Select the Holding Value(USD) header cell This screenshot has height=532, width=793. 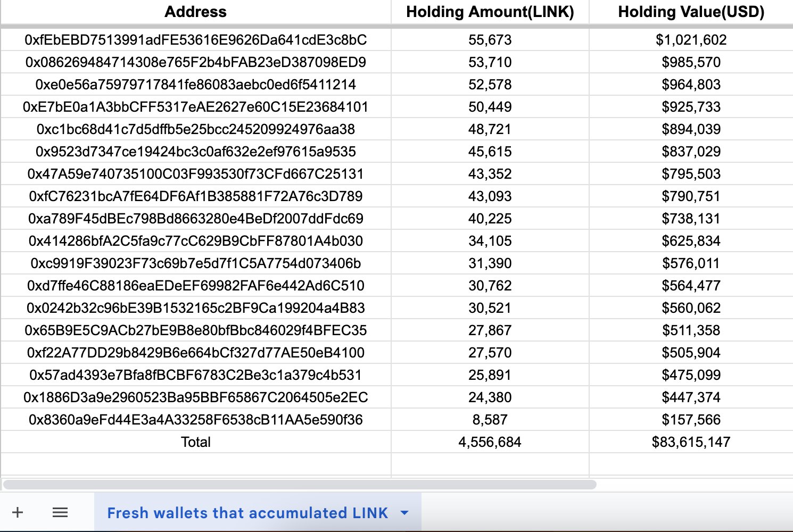(691, 12)
